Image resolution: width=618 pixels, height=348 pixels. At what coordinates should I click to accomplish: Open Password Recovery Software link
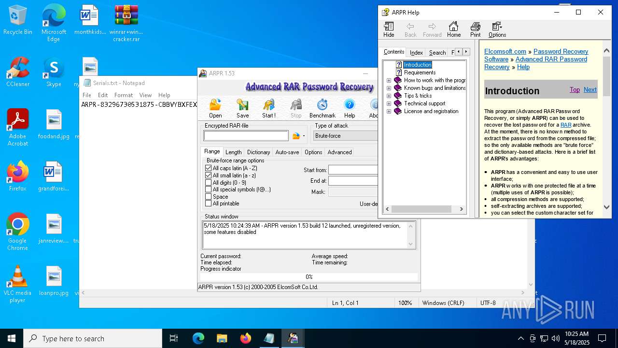click(536, 55)
